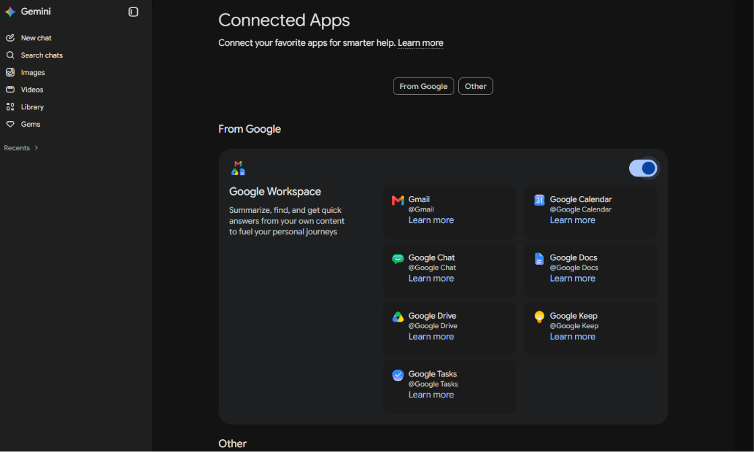754x452 pixels.
Task: Click the Recents label
Action: coord(17,148)
